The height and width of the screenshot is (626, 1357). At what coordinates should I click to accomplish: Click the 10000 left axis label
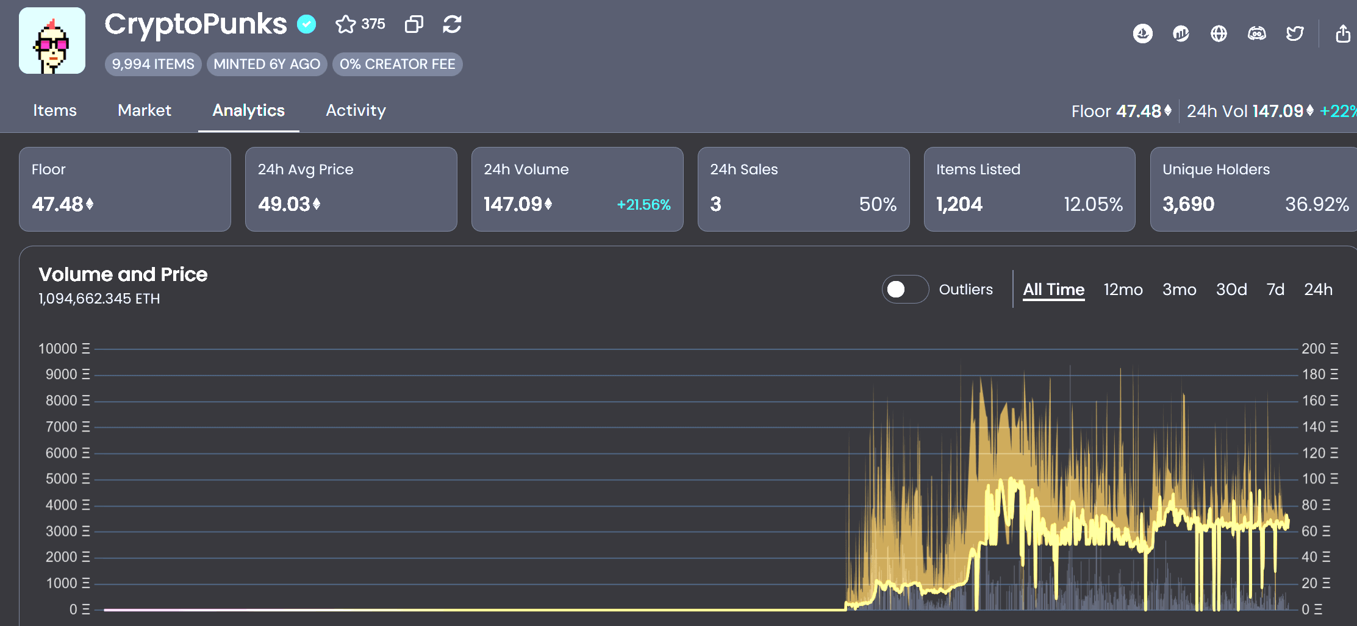point(64,349)
